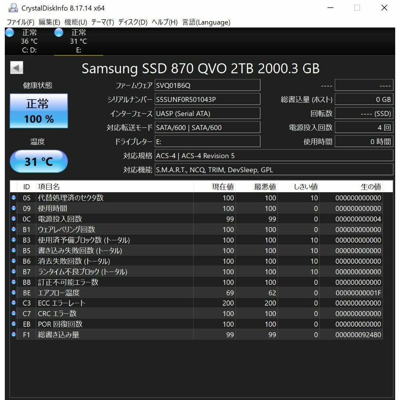This screenshot has width=400, height=400.
Task: Click status dot for row B7 ランタイム不良ブロック
Action: 14,271
